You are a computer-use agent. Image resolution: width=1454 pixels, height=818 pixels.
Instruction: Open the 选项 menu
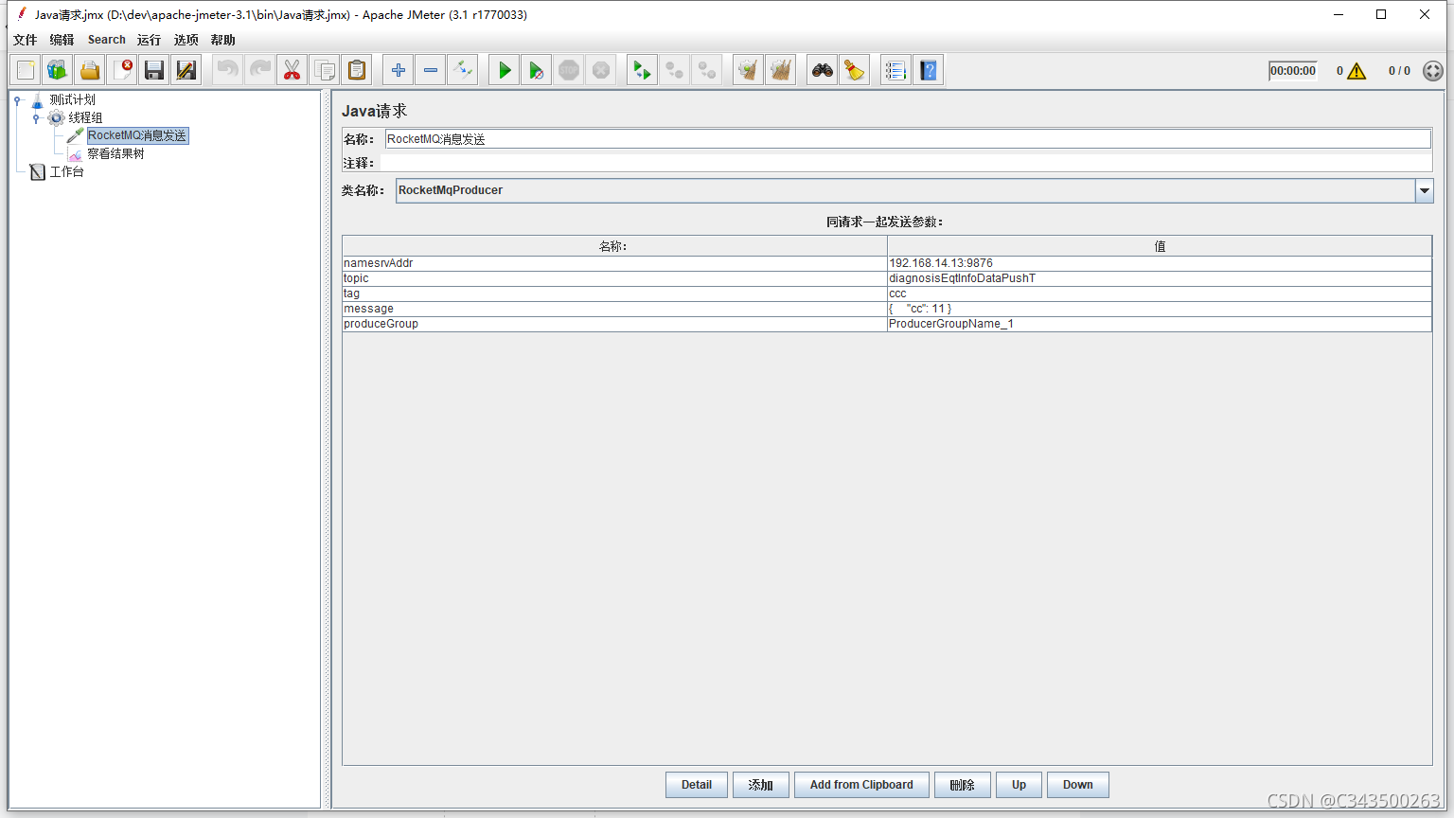pyautogui.click(x=186, y=40)
